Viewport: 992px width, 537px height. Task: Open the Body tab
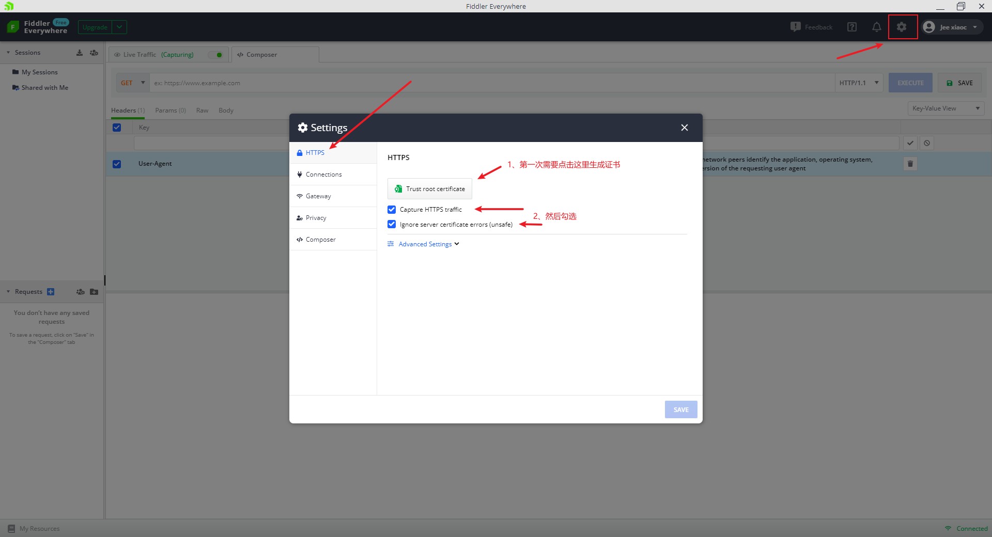[x=226, y=110]
